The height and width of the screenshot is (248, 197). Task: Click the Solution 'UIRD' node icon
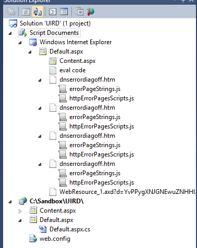tap(13, 23)
